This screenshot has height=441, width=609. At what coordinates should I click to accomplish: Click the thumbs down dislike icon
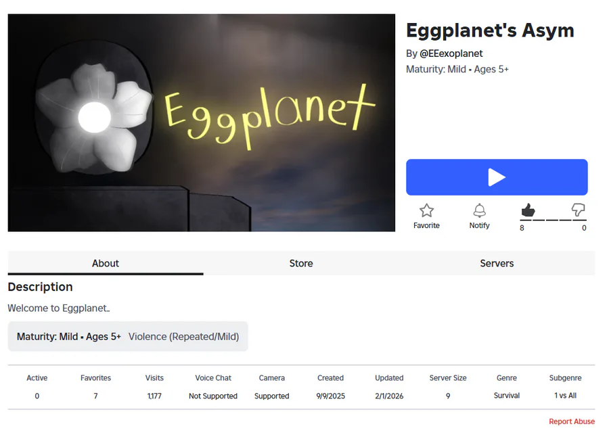point(579,210)
